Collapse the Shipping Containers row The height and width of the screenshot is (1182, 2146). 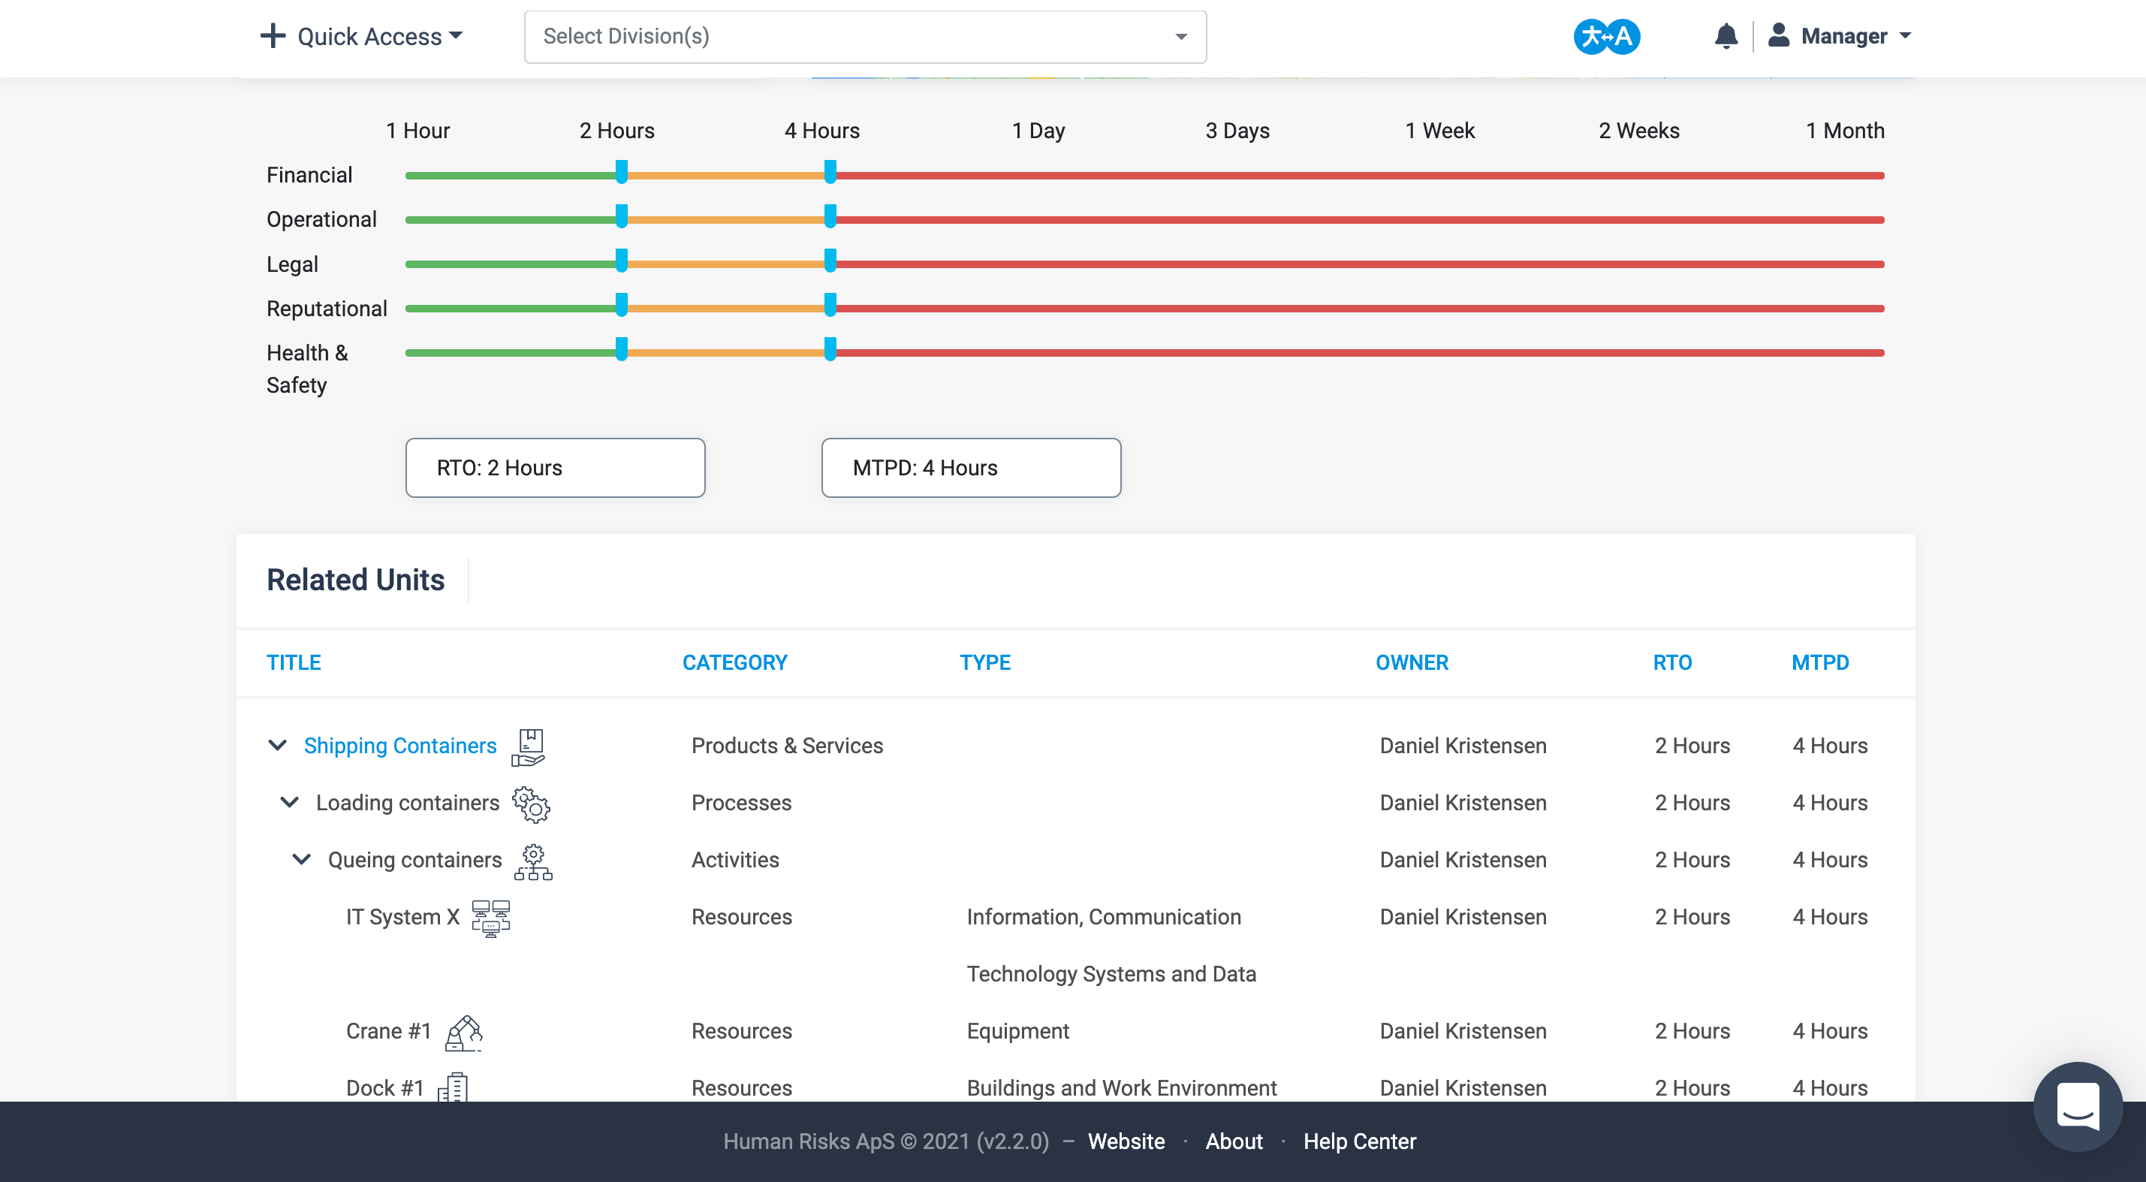click(277, 745)
